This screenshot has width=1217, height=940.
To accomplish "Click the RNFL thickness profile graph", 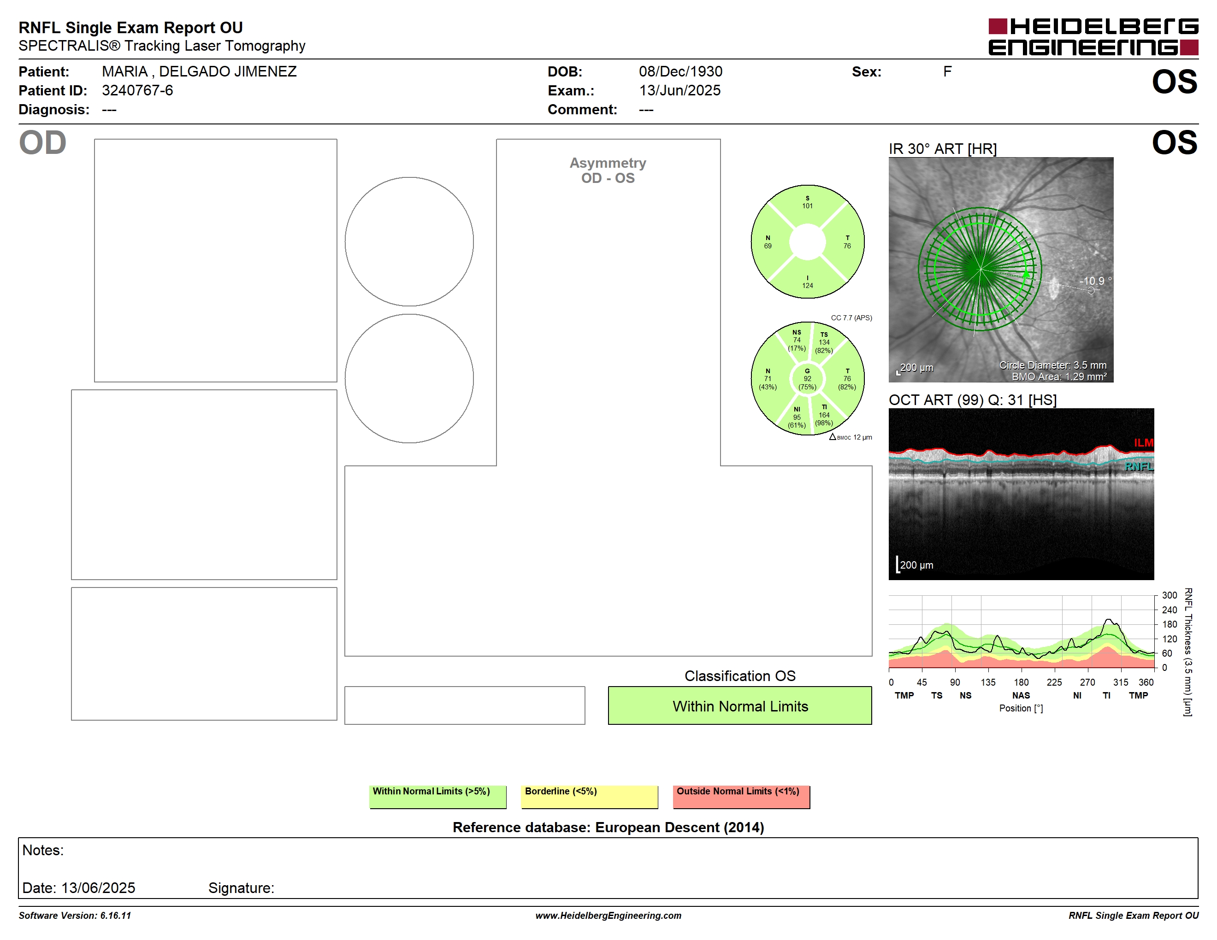I will coord(1022,631).
